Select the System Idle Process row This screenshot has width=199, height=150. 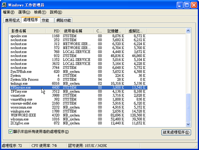tap(79, 79)
